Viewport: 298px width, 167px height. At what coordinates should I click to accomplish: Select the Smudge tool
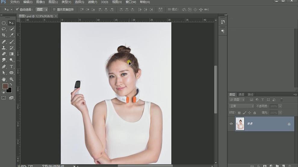[4, 60]
